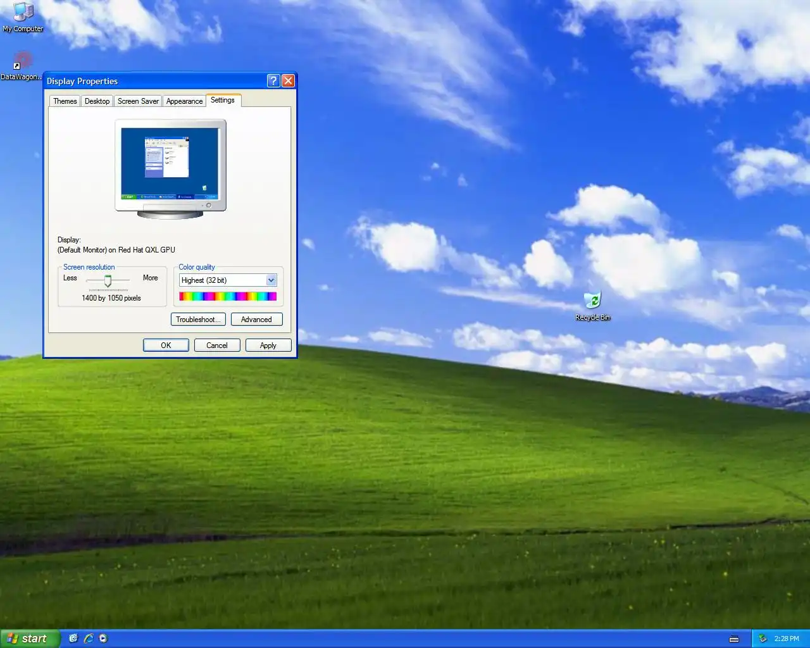Launch Windows Media Player quick launch icon
810x648 pixels.
[x=103, y=639]
